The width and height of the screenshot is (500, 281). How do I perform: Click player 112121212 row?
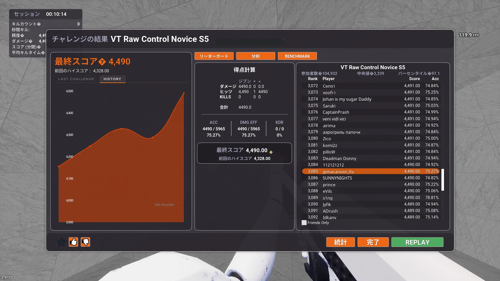point(371,165)
